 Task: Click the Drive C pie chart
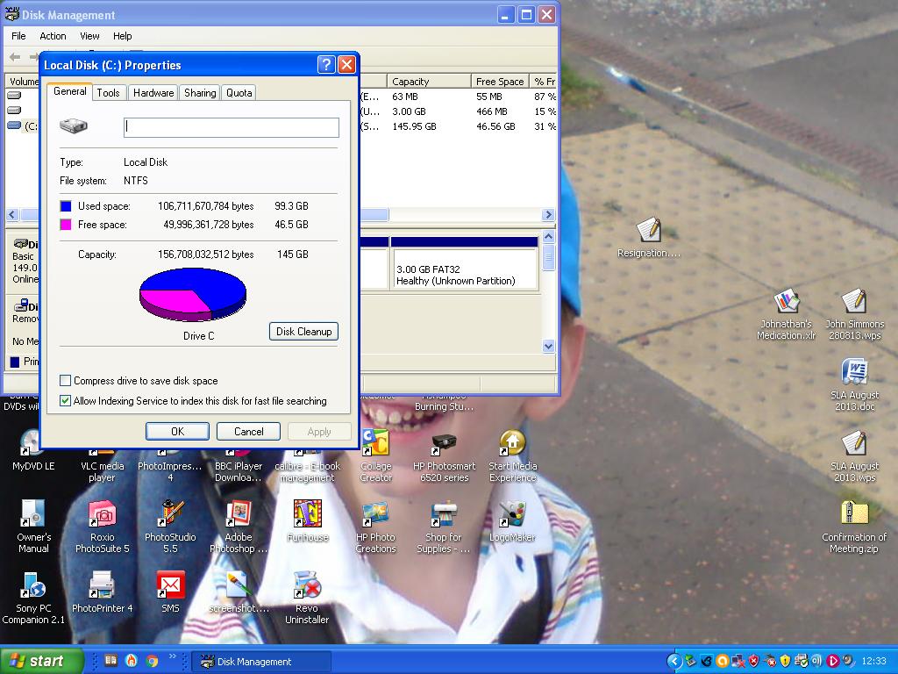coord(193,295)
